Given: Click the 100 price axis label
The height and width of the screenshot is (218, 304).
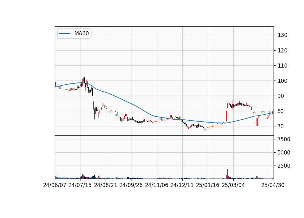Looking at the screenshot, I should coord(282,81).
